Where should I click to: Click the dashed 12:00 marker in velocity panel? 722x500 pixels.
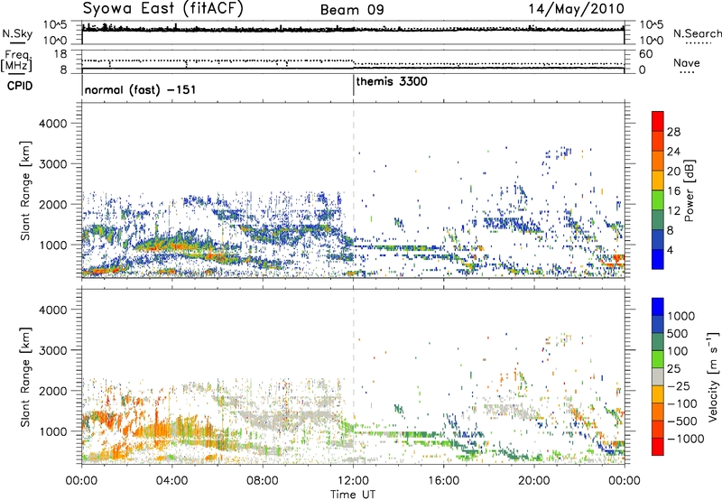353,376
